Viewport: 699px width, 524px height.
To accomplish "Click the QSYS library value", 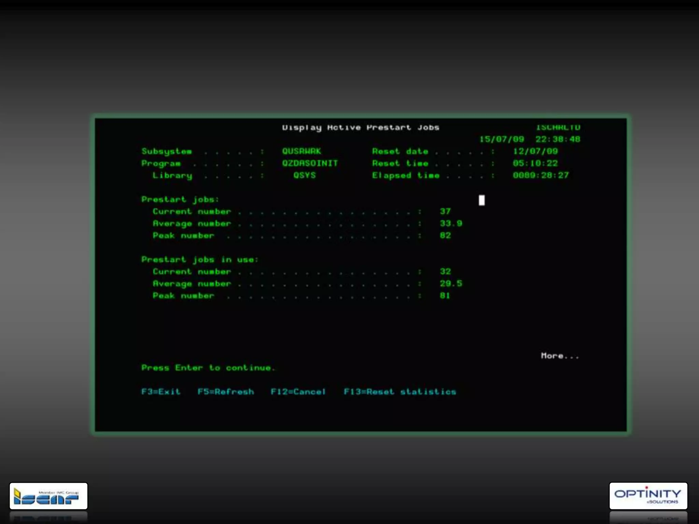I will tap(304, 175).
